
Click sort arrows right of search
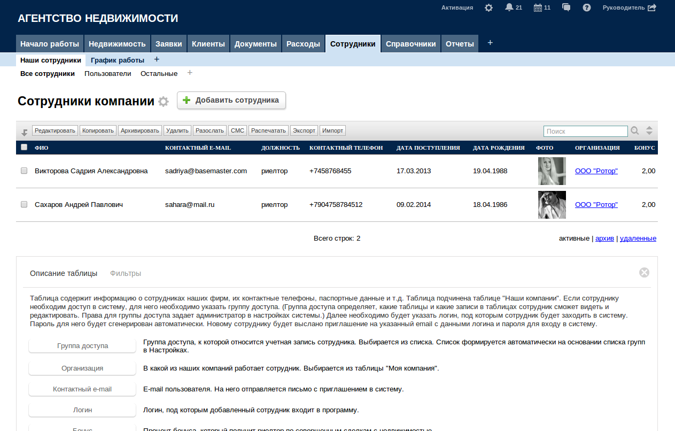649,130
